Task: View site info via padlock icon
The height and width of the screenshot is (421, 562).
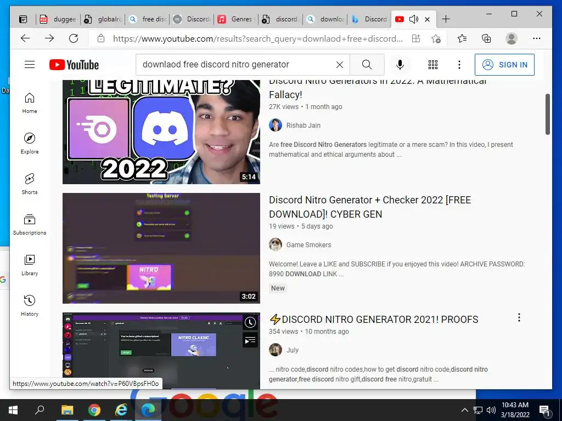Action: tap(101, 38)
